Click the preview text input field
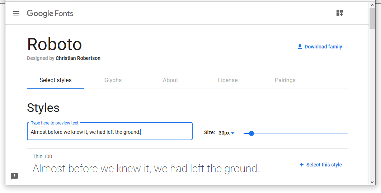The image size is (381, 193). 110,132
